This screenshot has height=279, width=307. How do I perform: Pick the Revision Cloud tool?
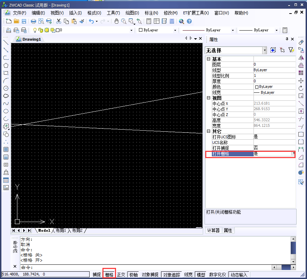coord(6,96)
